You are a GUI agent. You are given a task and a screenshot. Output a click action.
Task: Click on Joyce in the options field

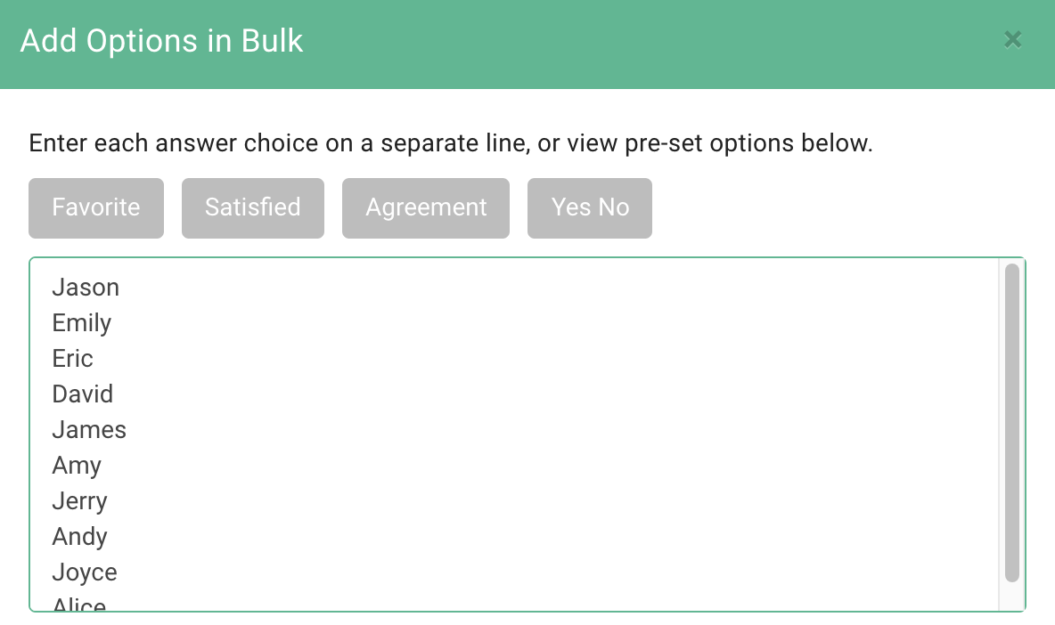(84, 572)
